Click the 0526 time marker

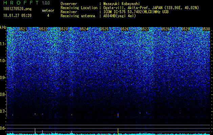[125, 29]
